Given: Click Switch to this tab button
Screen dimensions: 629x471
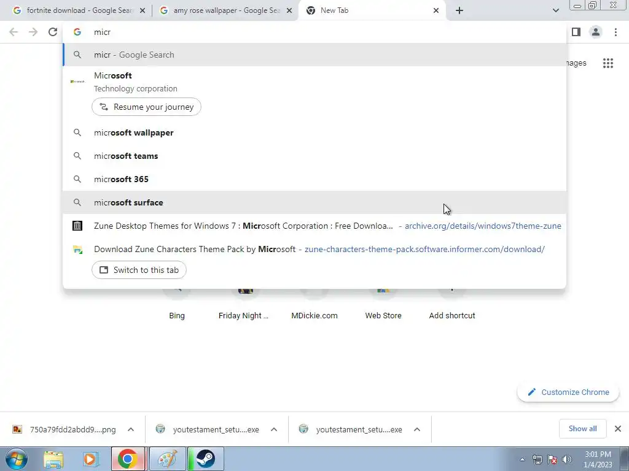Looking at the screenshot, I should click(x=139, y=270).
